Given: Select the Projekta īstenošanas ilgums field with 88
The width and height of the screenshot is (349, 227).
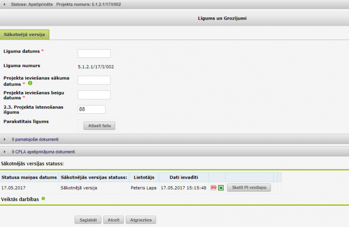Looking at the screenshot, I should pyautogui.click(x=92, y=109).
